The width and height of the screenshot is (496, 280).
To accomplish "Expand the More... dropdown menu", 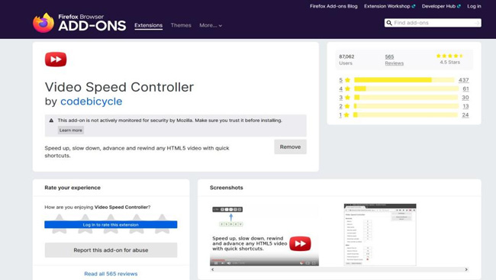I will (211, 25).
